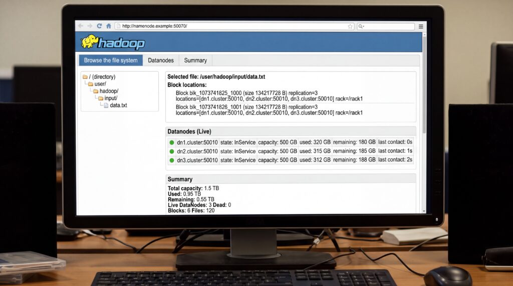Click 'remaining: 185 GB' cell
513x286 pixels.
point(354,151)
